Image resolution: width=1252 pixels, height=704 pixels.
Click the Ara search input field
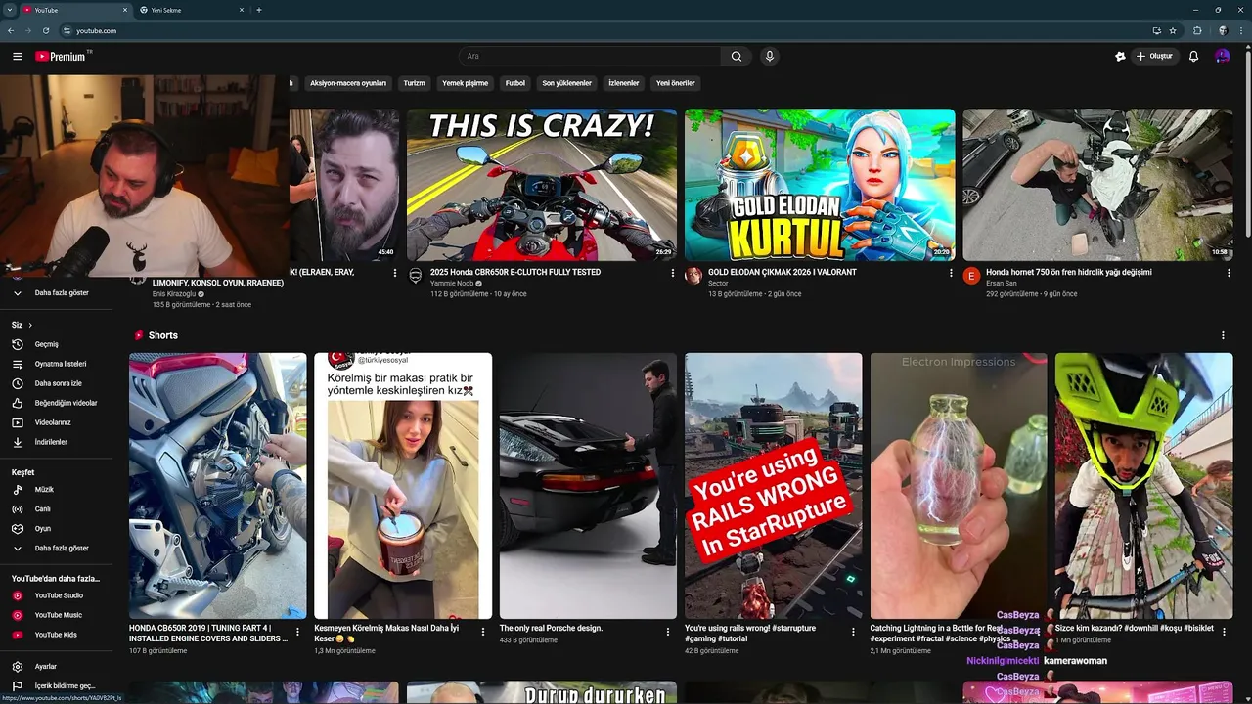589,57
